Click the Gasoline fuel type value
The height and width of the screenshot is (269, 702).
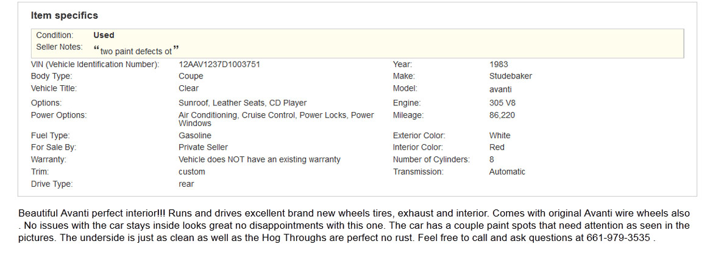point(195,136)
